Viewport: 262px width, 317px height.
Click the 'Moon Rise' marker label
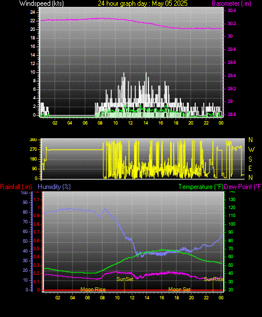point(93,290)
